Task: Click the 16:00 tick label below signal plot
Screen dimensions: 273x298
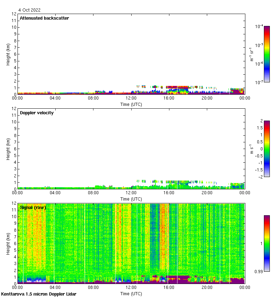Action: 169,287
